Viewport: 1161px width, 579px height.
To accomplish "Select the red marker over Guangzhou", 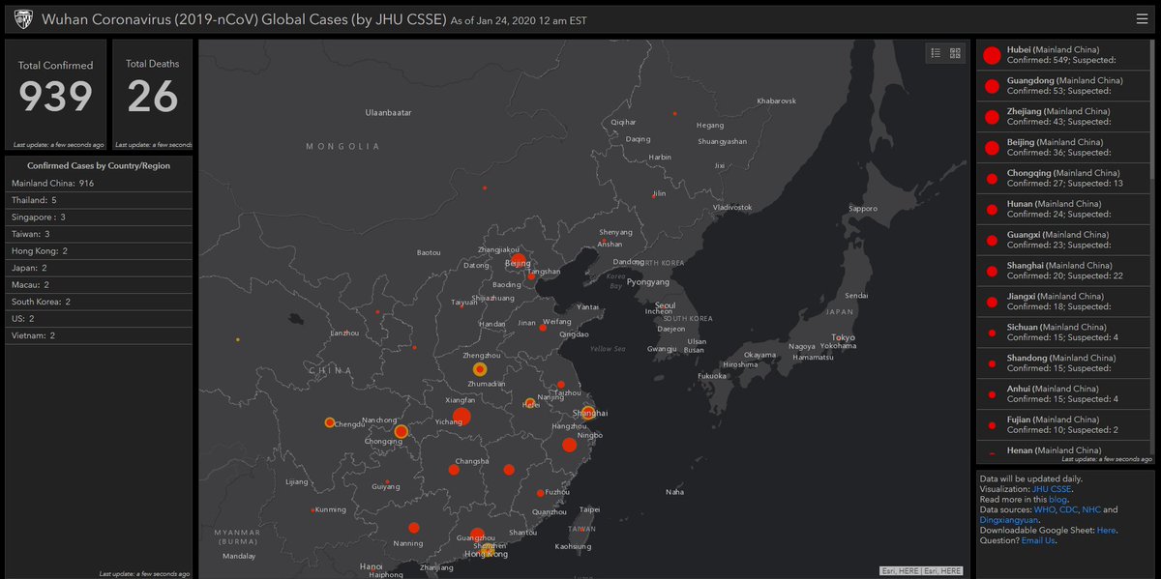I will point(477,535).
